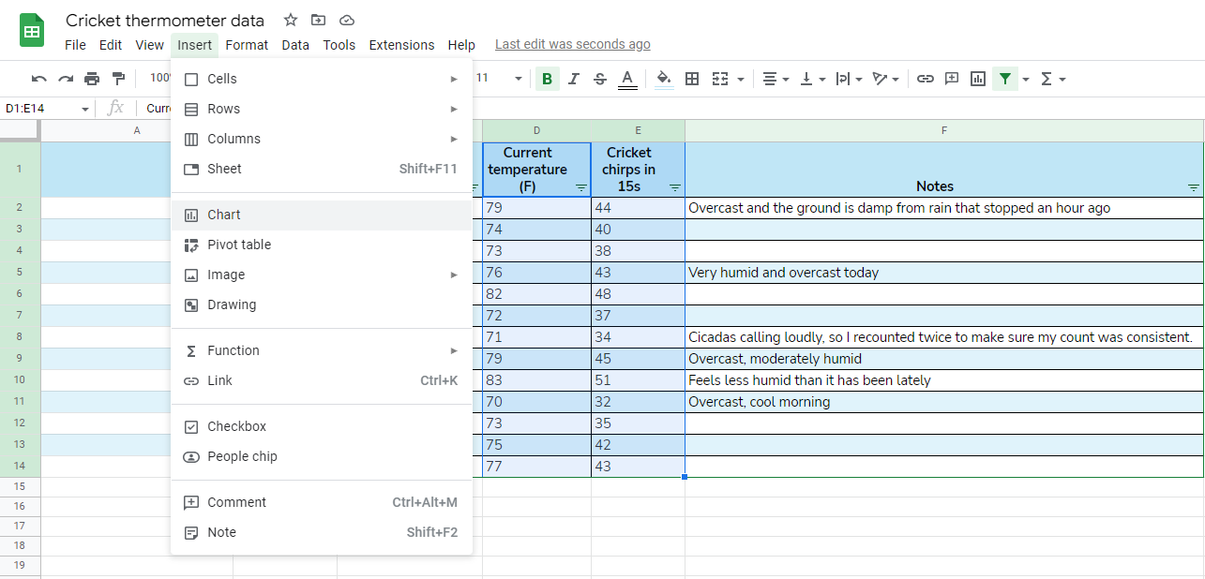Open the name box dropdown arrow

tap(85, 109)
